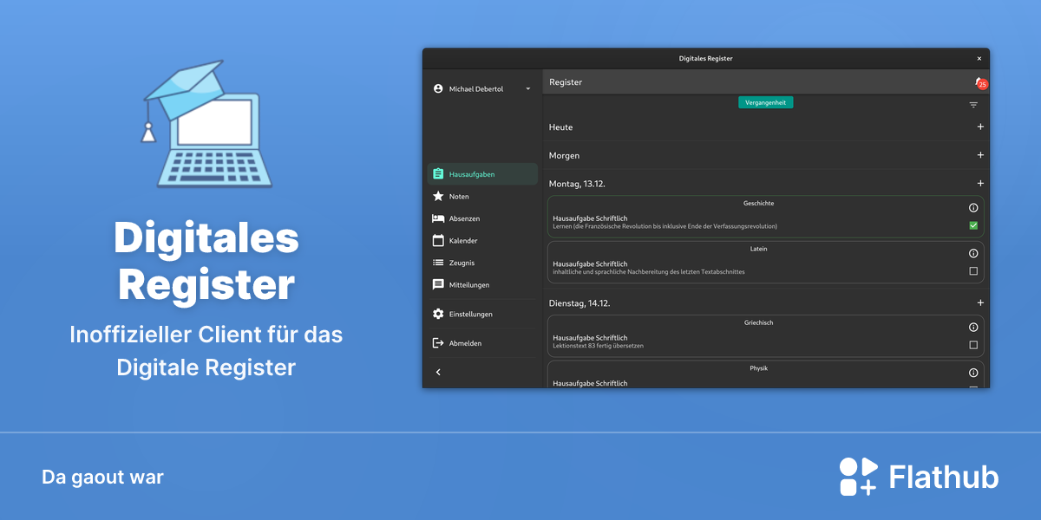
Task: Click plus next to Montag, 13.12.
Action: [x=980, y=183]
